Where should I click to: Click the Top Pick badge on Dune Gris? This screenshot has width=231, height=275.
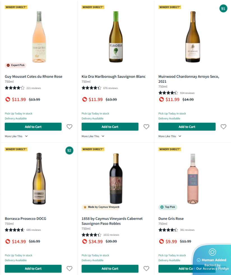pos(168,207)
